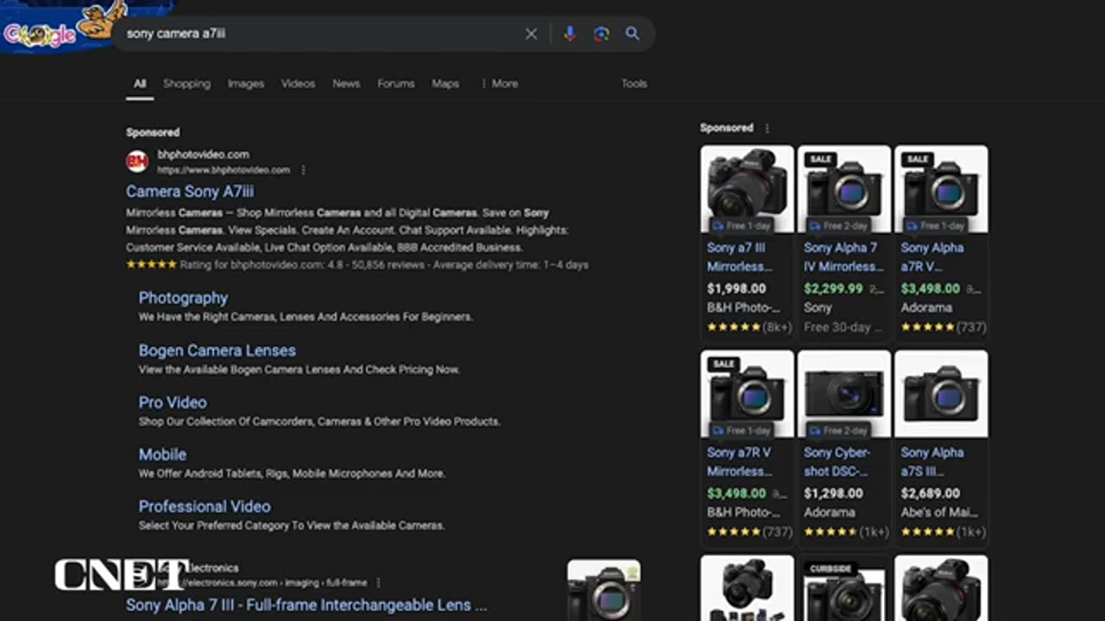This screenshot has height=621, width=1105.
Task: Open the Sony Alpha a7S III product image
Action: click(x=941, y=394)
